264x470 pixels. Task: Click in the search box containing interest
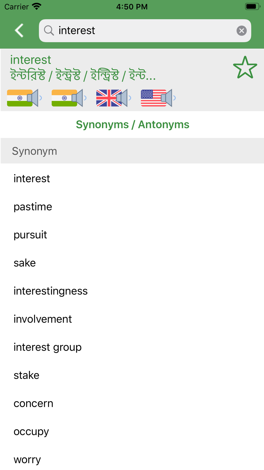(x=145, y=31)
